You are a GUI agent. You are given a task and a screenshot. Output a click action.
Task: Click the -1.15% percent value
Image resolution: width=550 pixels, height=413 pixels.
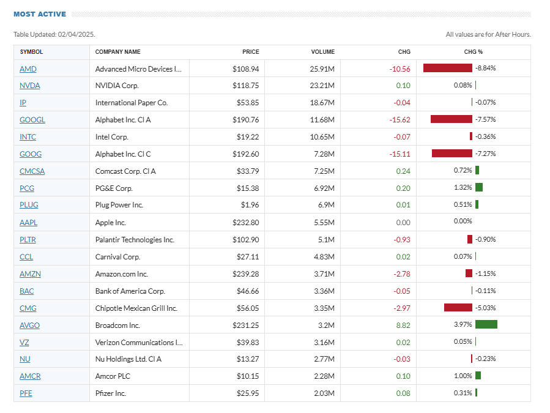[x=486, y=273]
